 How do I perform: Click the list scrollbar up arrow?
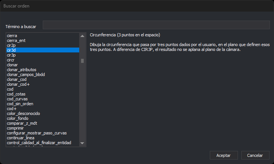(x=82, y=36)
